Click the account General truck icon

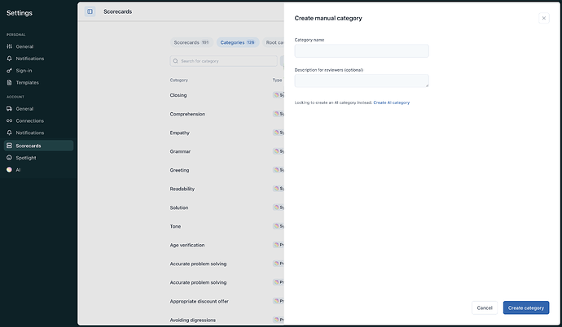(9, 109)
